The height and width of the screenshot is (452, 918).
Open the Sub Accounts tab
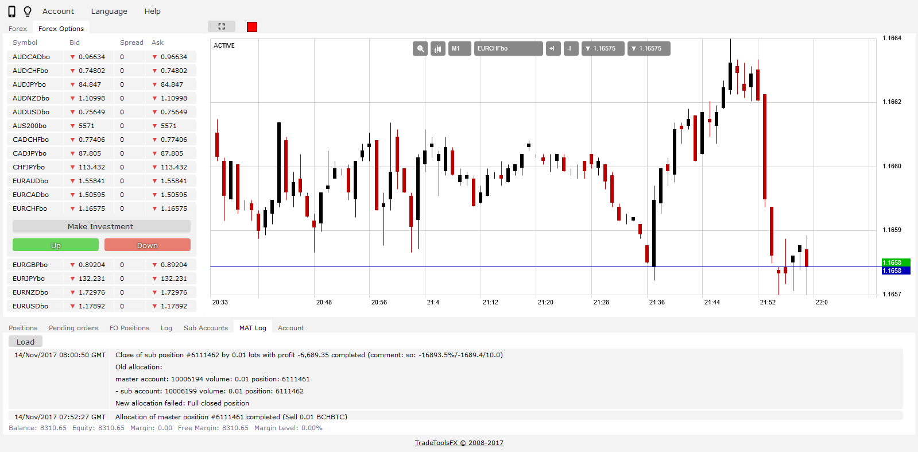pyautogui.click(x=206, y=328)
